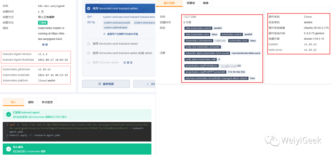Select the ServiceAccount kuboard-admin radio option
The width and height of the screenshot is (332, 156).
coord(89,9)
